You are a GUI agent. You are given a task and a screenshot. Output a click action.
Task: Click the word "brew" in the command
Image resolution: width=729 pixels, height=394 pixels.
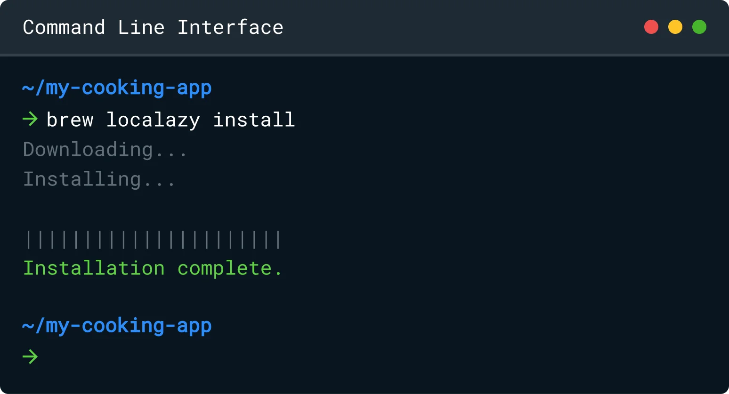point(70,120)
